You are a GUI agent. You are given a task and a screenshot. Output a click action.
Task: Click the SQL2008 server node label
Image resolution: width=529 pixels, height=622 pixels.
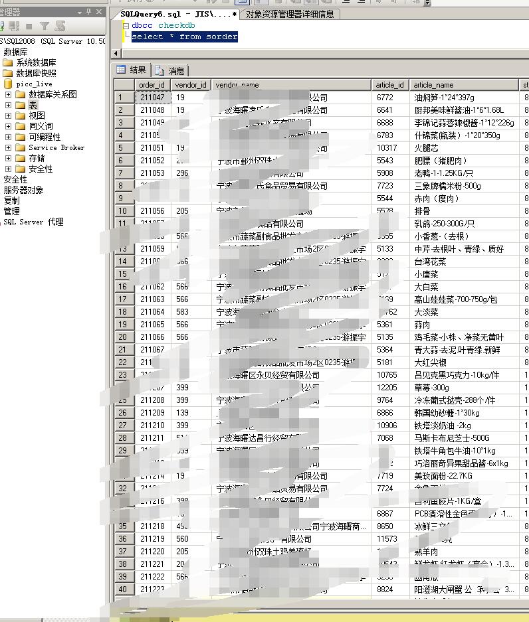pyautogui.click(x=53, y=41)
